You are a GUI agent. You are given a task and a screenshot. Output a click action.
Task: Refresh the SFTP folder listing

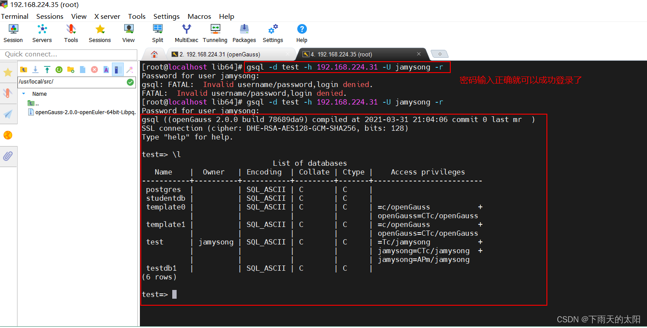[59, 70]
